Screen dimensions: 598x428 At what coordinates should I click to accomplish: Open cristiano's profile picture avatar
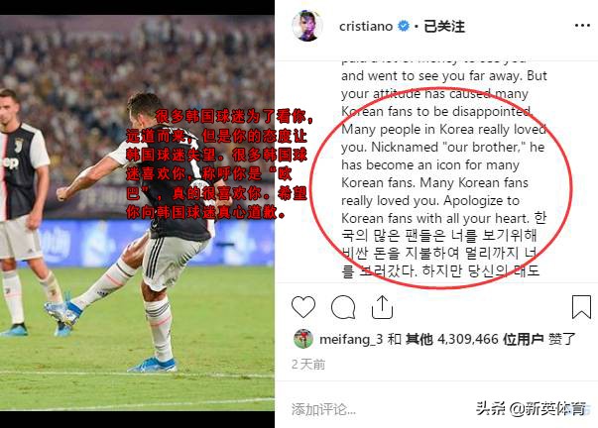click(x=307, y=26)
